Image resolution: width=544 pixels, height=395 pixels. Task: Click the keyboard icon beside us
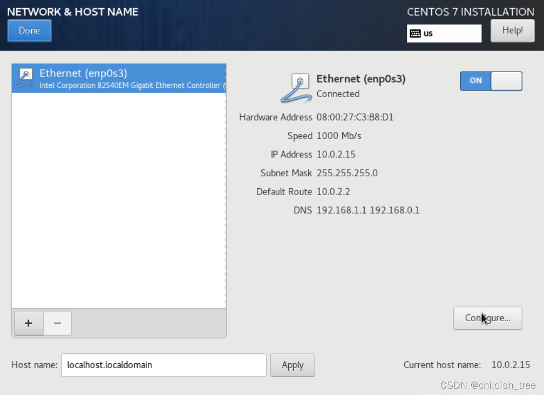point(416,33)
